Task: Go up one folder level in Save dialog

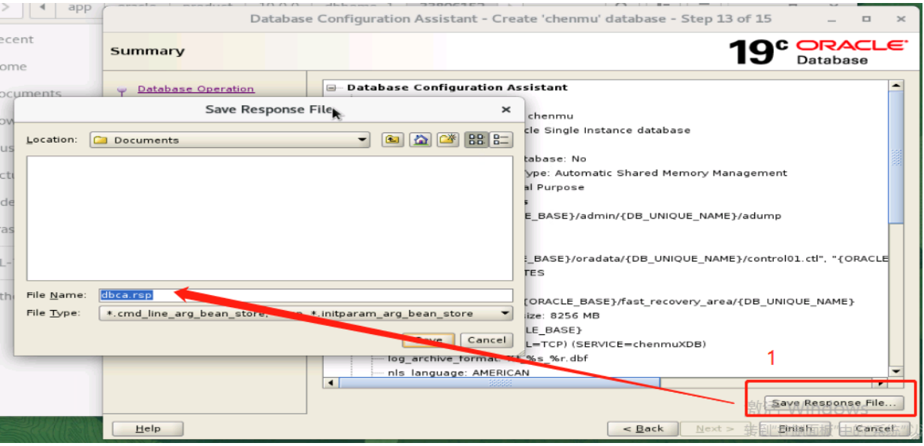Action: 391,140
